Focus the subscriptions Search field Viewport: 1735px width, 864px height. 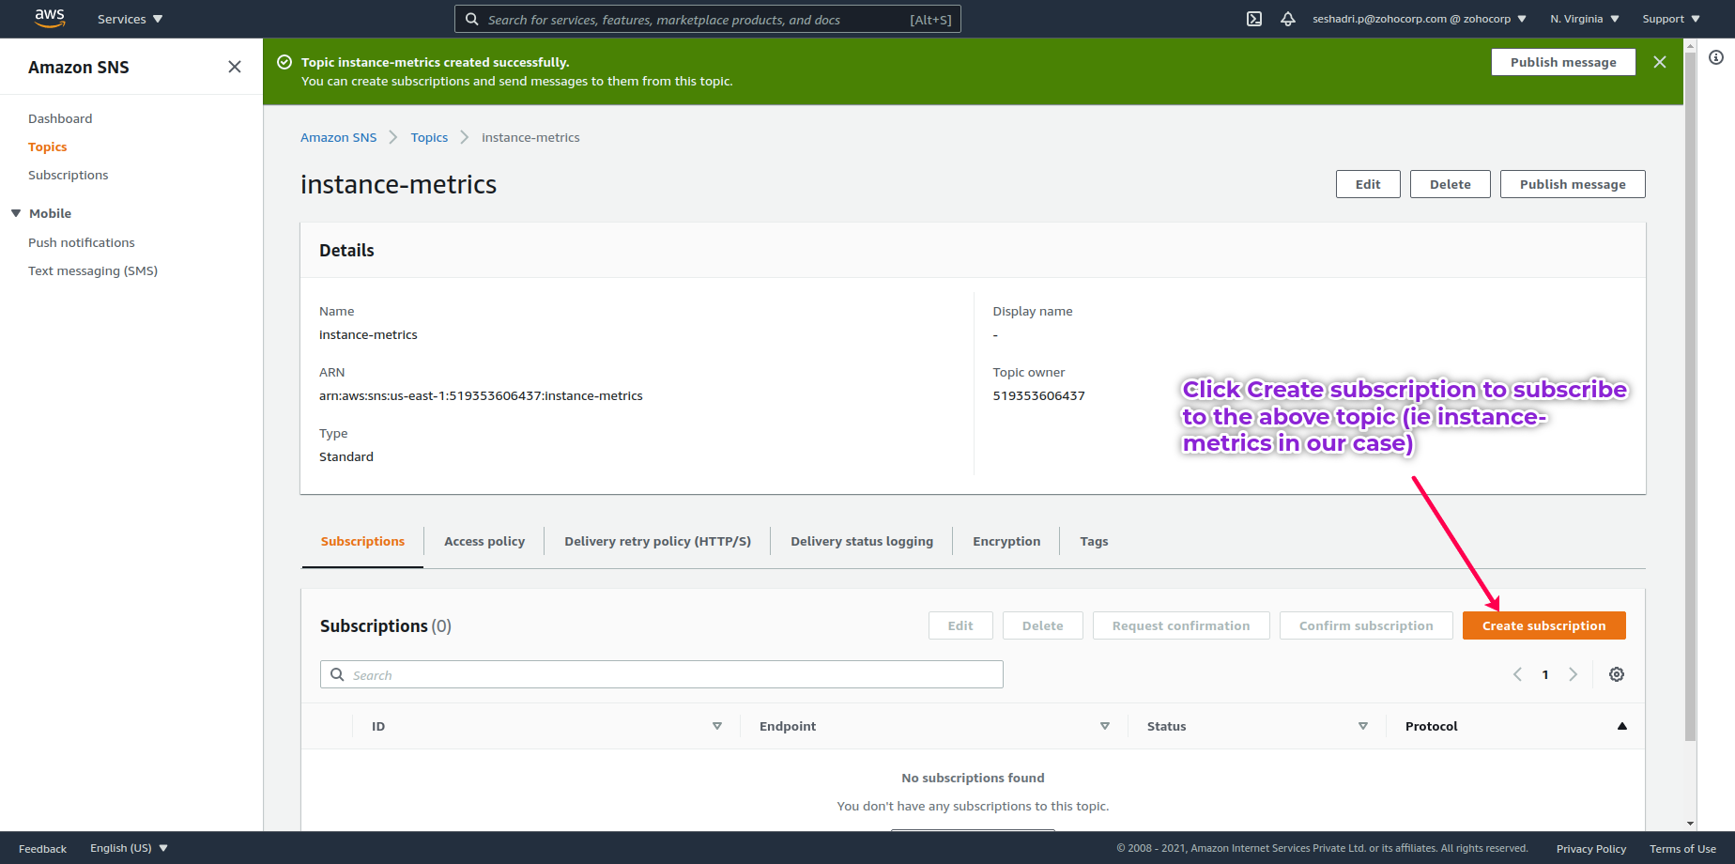(x=662, y=674)
